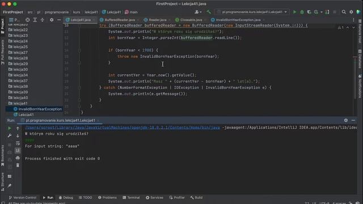Clear console output with trash icon
Image resolution: width=363 pixels, height=204 pixels.
click(x=18, y=165)
